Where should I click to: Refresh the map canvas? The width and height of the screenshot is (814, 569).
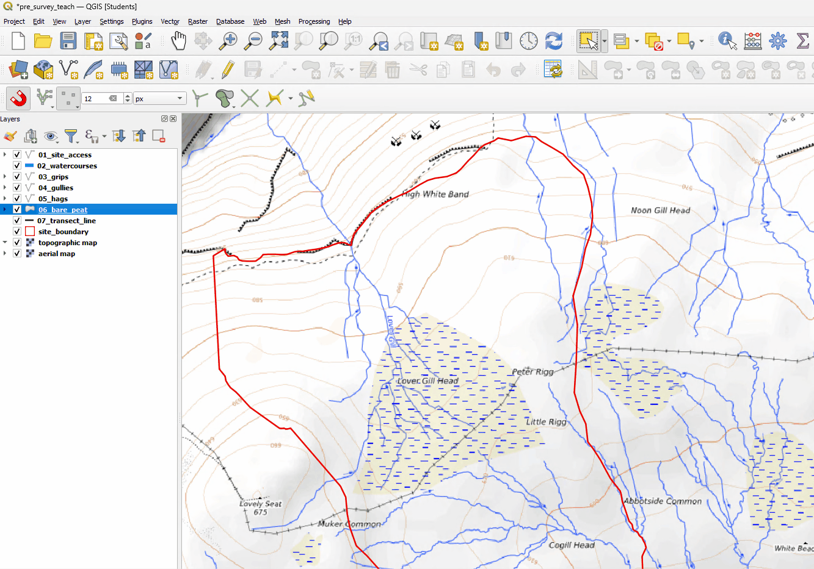(553, 40)
